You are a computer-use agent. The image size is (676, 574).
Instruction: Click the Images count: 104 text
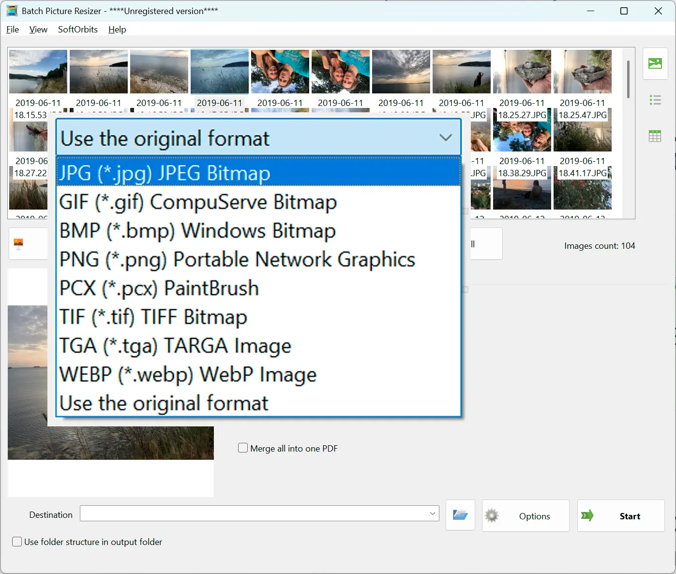pyautogui.click(x=600, y=246)
